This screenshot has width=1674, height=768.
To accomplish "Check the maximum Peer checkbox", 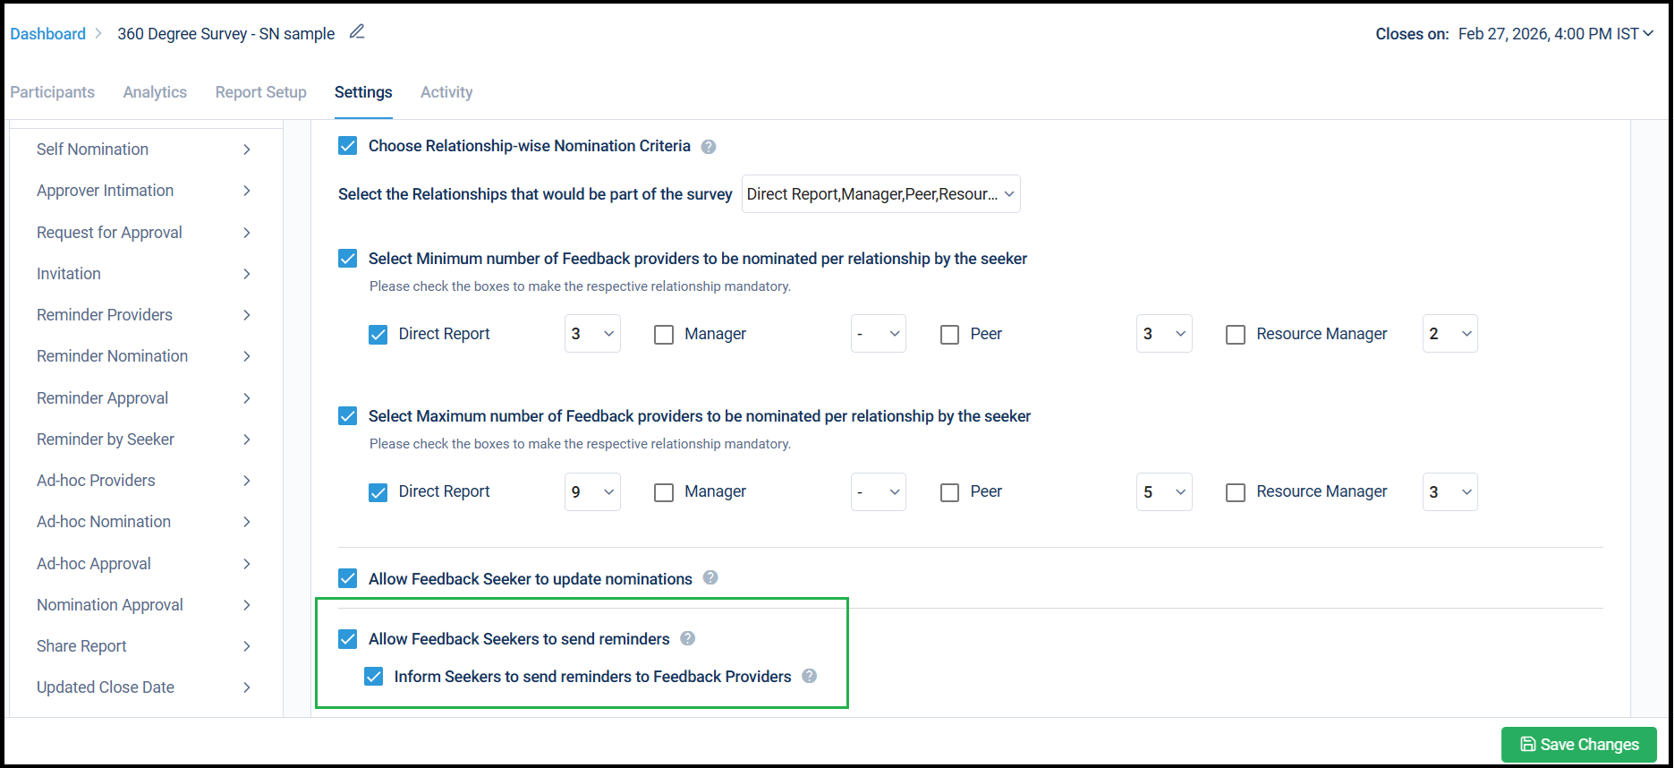I will (950, 492).
